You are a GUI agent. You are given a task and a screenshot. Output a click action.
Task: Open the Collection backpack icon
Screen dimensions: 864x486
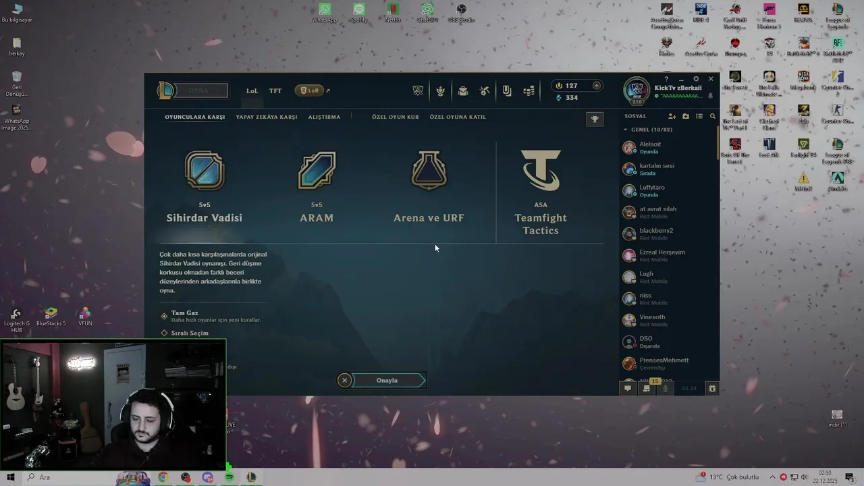click(x=463, y=90)
